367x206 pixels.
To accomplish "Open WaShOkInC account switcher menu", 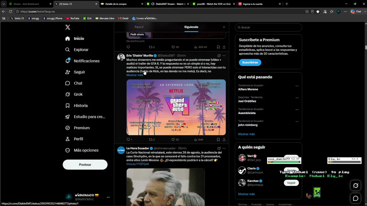I will (x=108, y=197).
